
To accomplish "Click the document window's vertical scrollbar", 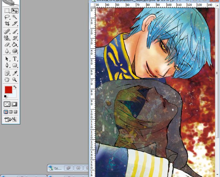I will click(x=217, y=73).
